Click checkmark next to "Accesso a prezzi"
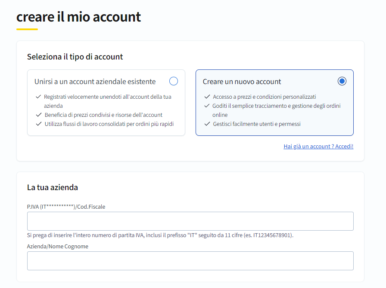 point(207,97)
